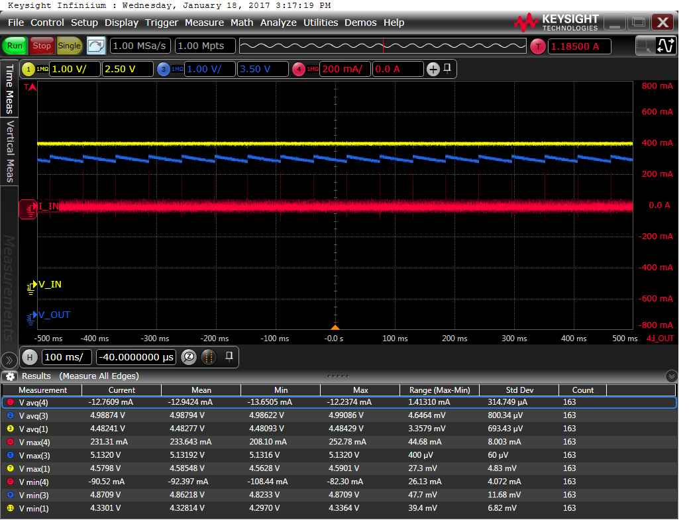Capture a Single acquisition
The image size is (689, 530).
click(x=69, y=46)
